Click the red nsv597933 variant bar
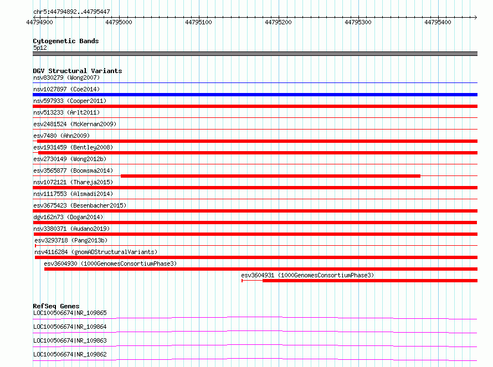Viewport: 493px width, 367px height. click(x=255, y=106)
